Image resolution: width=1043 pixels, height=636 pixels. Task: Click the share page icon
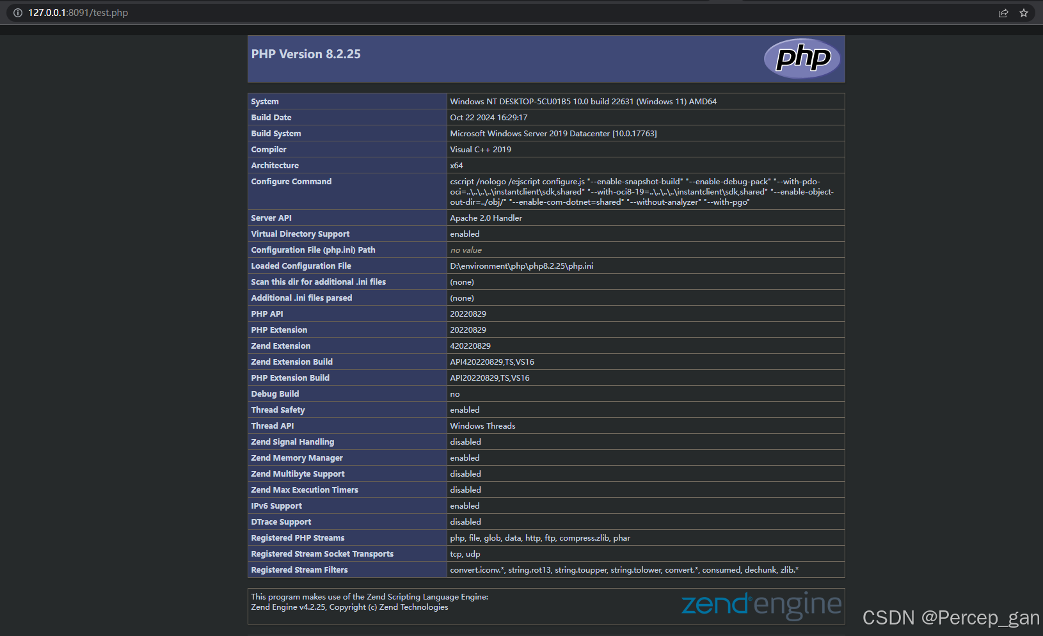[1003, 13]
